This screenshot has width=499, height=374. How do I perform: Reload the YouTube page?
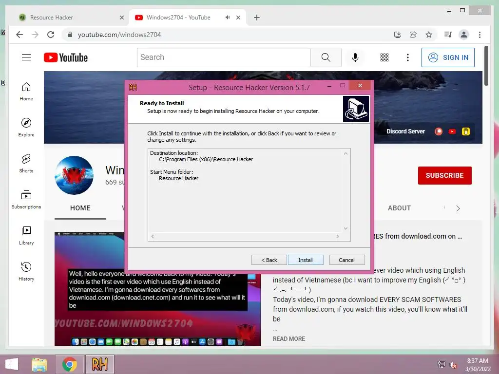click(51, 35)
